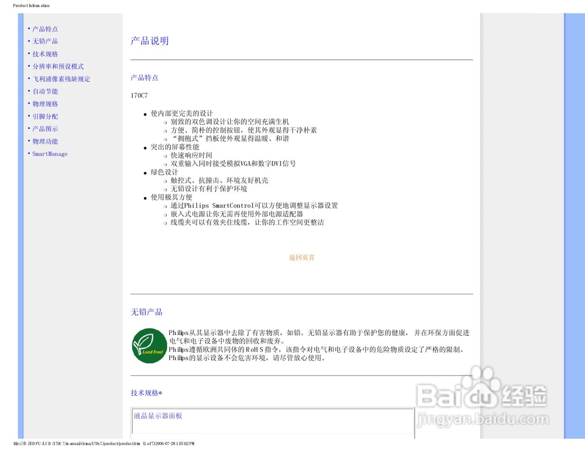Click the 产品说明 page heading
This screenshot has height=452, width=585.
(x=150, y=41)
